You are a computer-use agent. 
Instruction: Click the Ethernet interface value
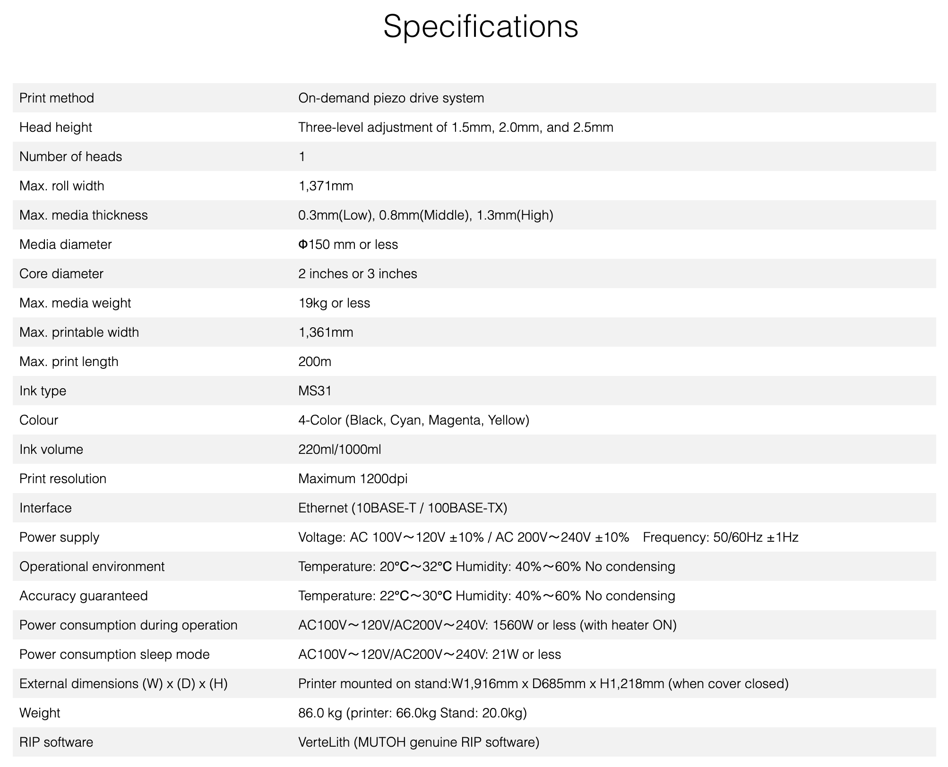point(402,508)
